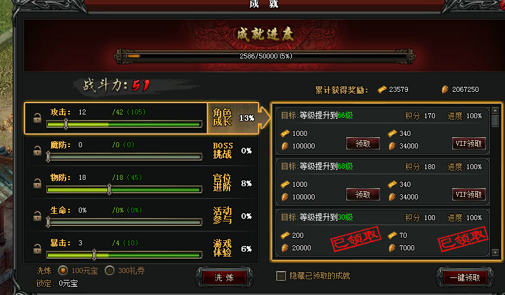Toggle the lock icon beside 生命
The width and height of the screenshot is (505, 295).
37,216
